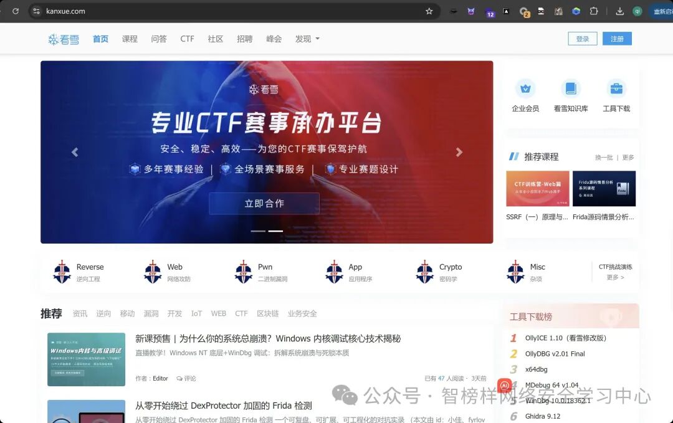Open the 招聘 nav item
673x423 pixels.
pyautogui.click(x=245, y=39)
